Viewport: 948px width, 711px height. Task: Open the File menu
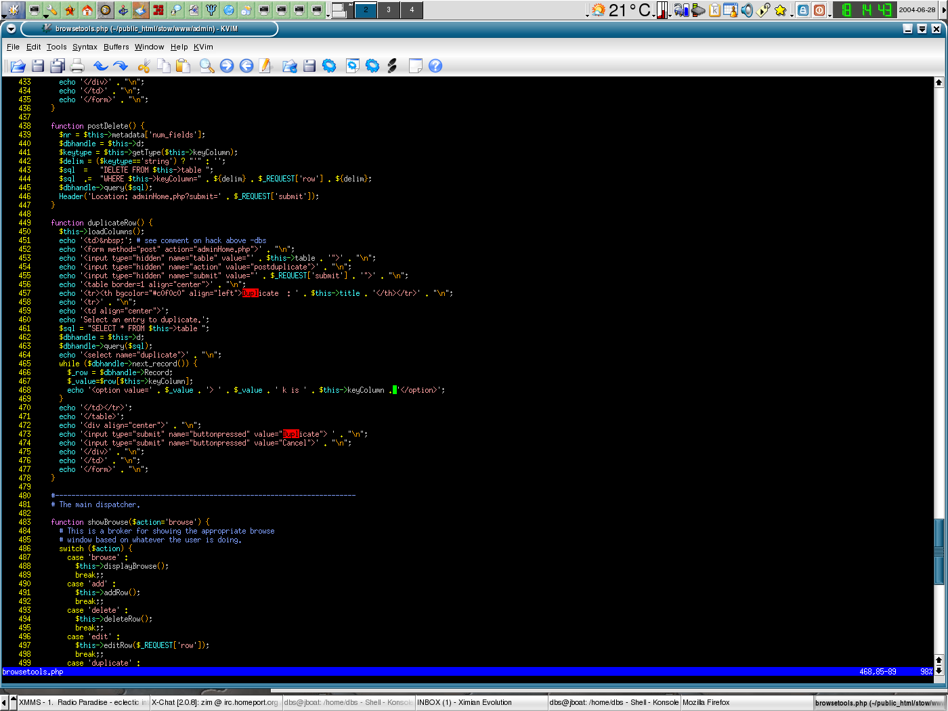(13, 47)
